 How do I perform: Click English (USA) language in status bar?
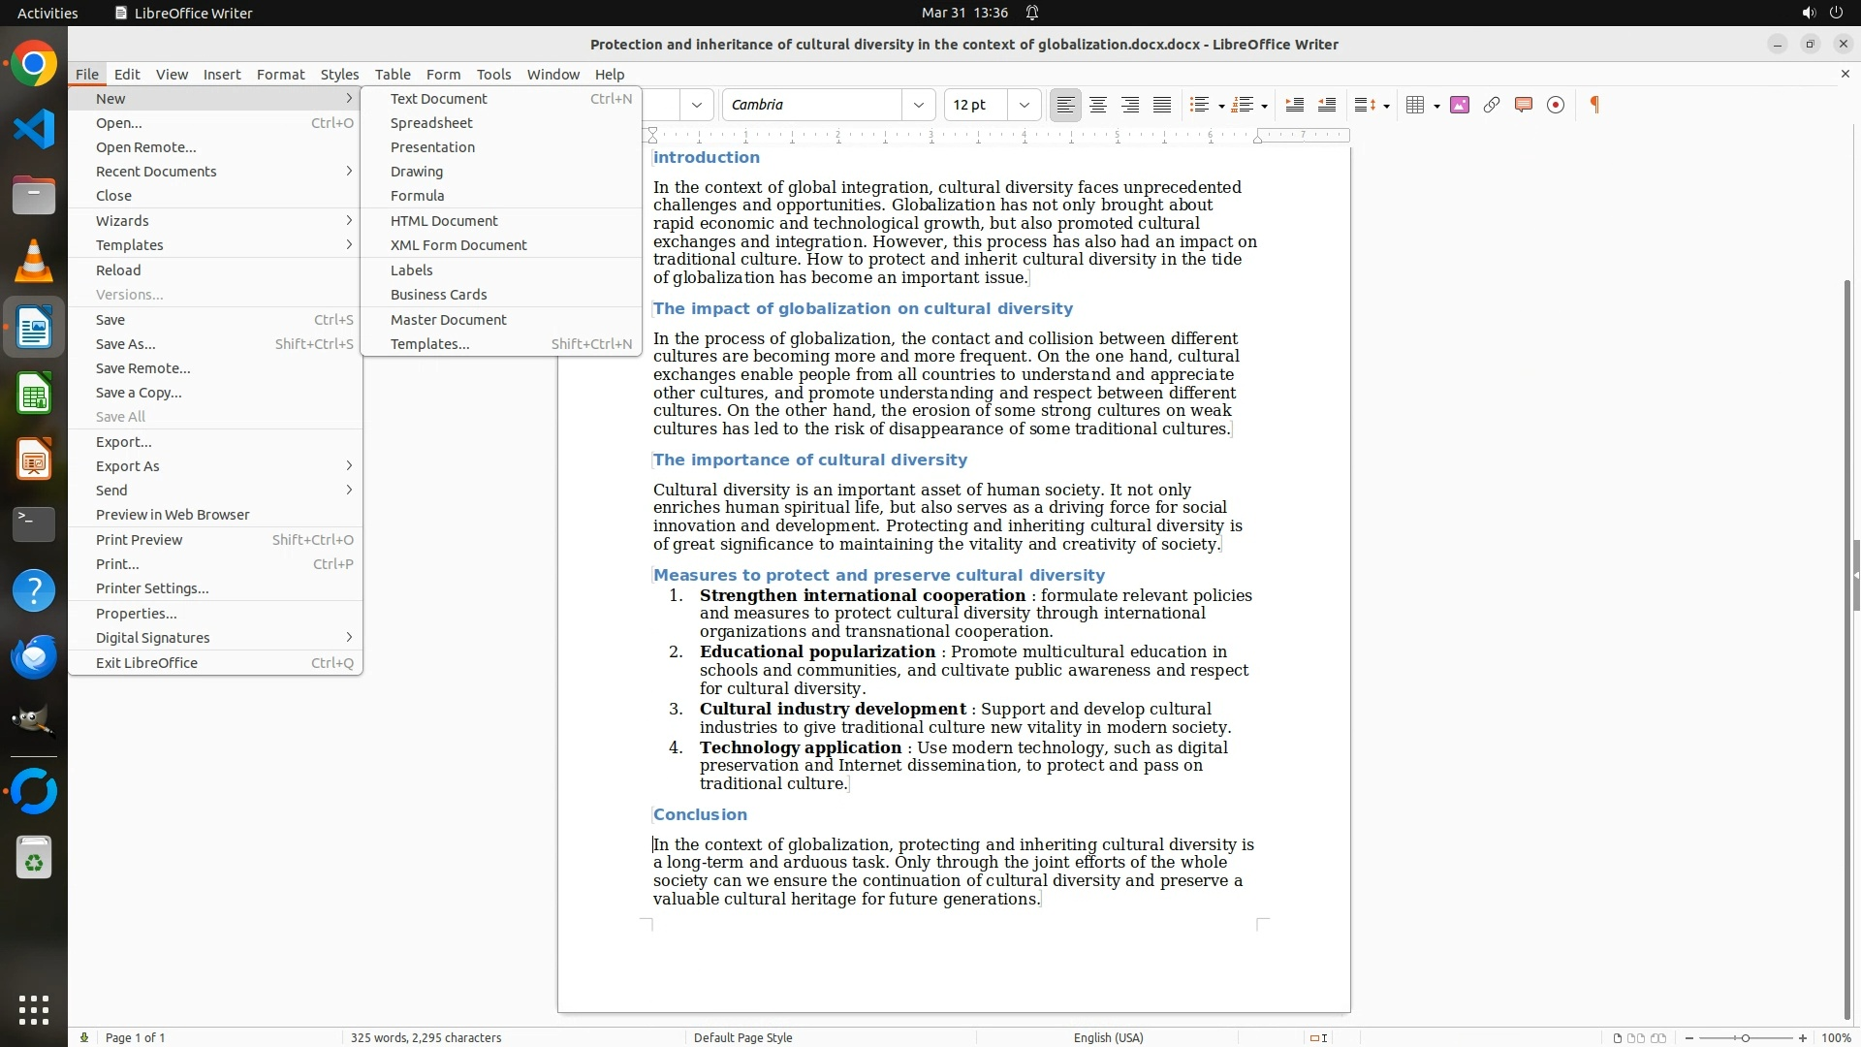pyautogui.click(x=1108, y=1037)
